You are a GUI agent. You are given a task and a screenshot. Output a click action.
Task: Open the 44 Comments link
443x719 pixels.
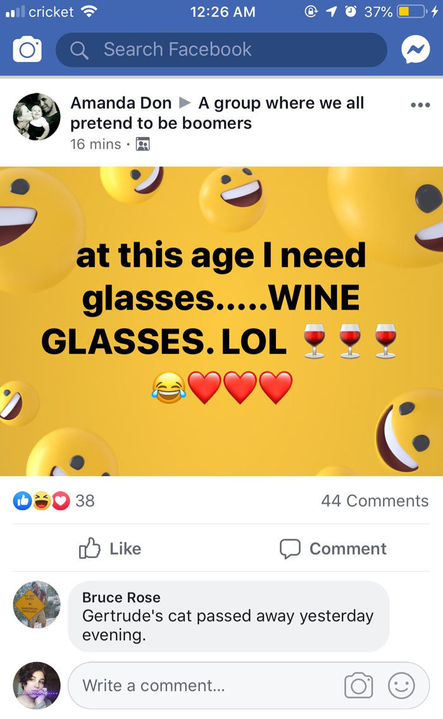(375, 501)
